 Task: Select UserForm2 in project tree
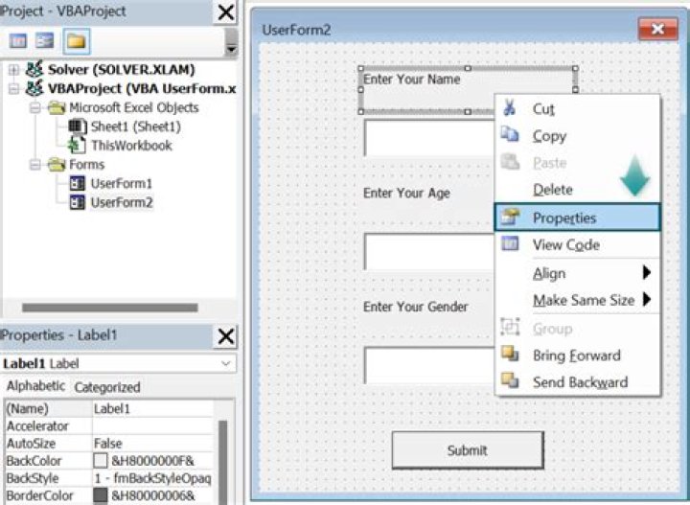(122, 202)
